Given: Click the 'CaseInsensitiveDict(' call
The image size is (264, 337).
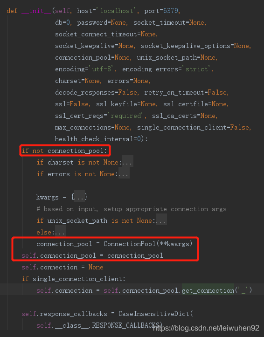Looking at the screenshot, I should pos(156,313).
